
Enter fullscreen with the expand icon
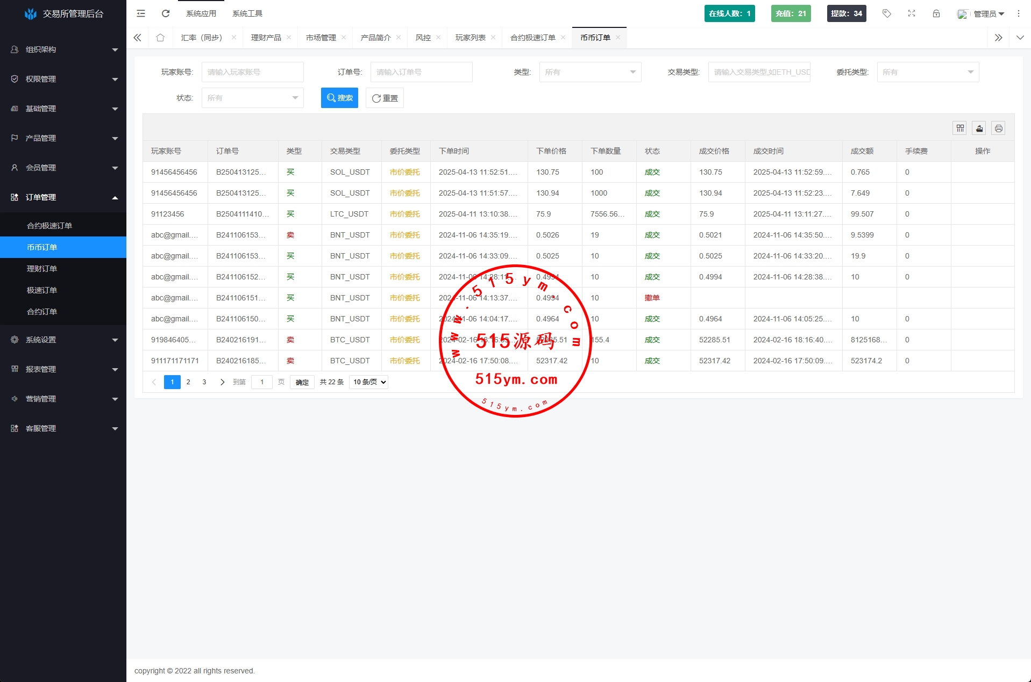pyautogui.click(x=912, y=13)
